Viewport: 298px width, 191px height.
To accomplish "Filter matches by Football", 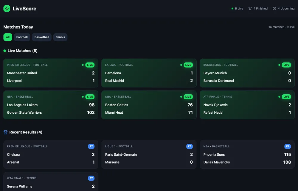I will (x=22, y=37).
